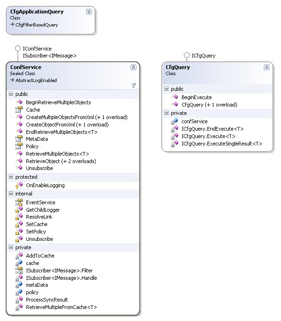Viewport: 281px width, 321px height.
Task: Collapse the public section in ConfService
Action: click(x=11, y=94)
